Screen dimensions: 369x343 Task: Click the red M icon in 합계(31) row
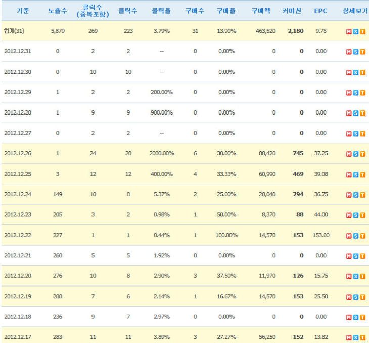(349, 32)
